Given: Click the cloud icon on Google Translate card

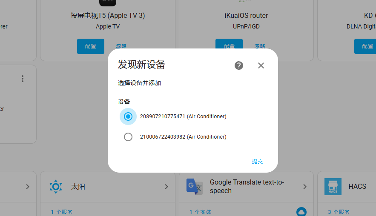Looking at the screenshot, I should tap(301, 212).
